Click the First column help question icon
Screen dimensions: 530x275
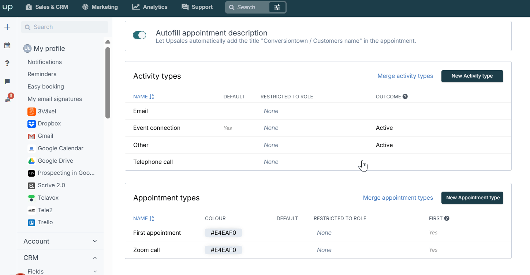point(447,218)
